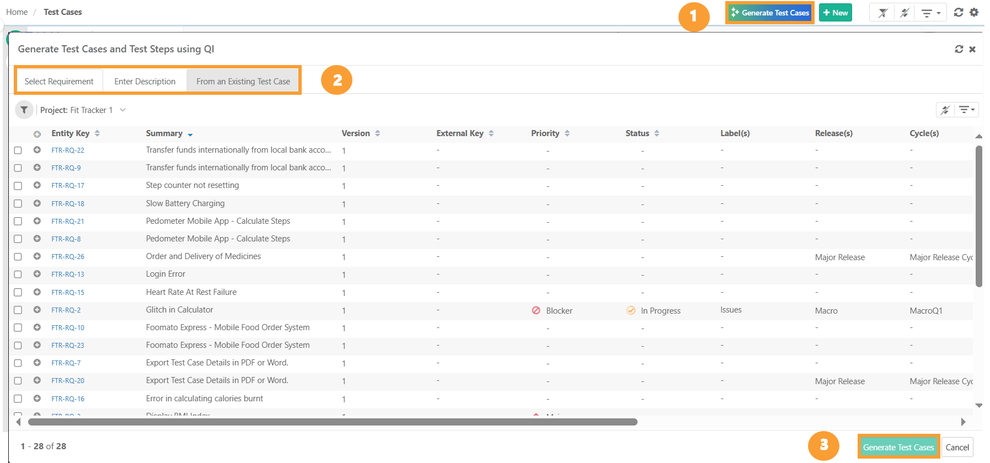This screenshot has width=990, height=463.
Task: Switch to Select Requirement tab
Action: pyautogui.click(x=59, y=81)
